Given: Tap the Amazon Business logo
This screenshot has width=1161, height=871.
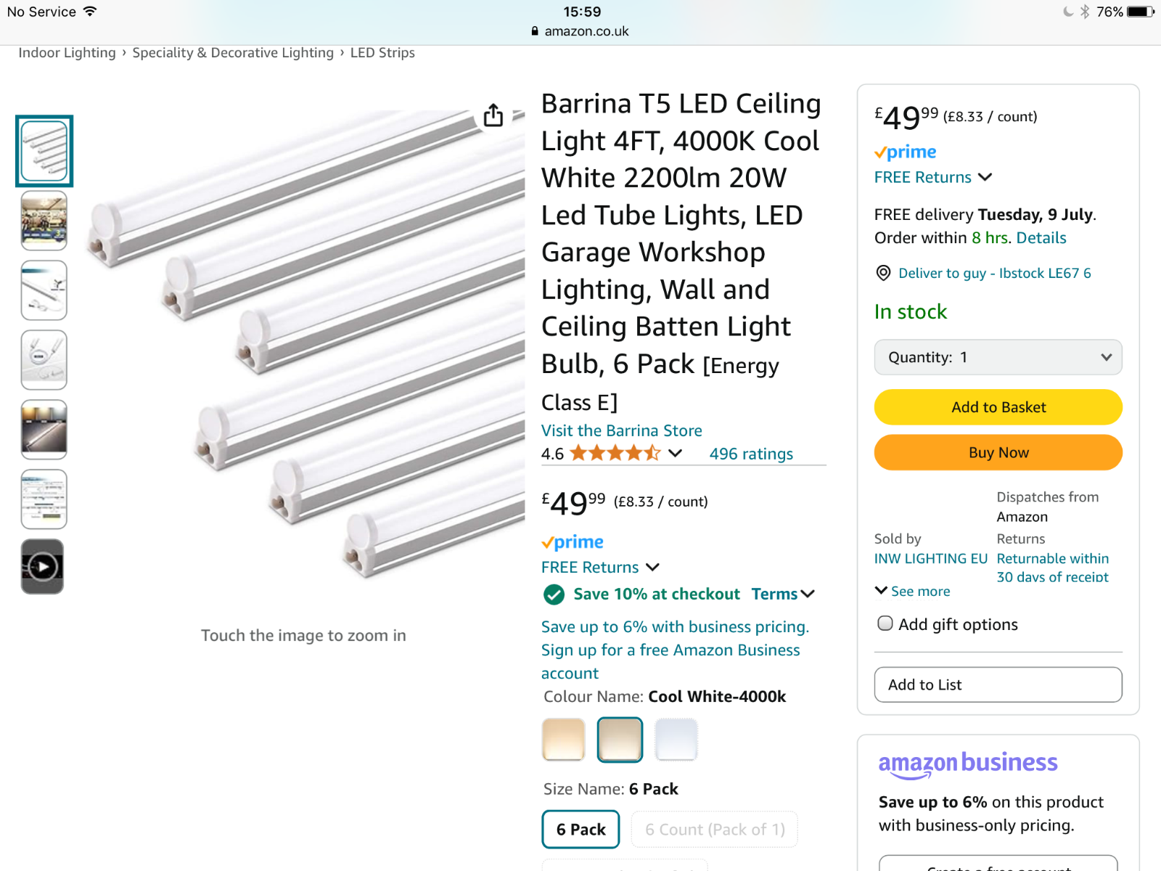Looking at the screenshot, I should coord(967,764).
